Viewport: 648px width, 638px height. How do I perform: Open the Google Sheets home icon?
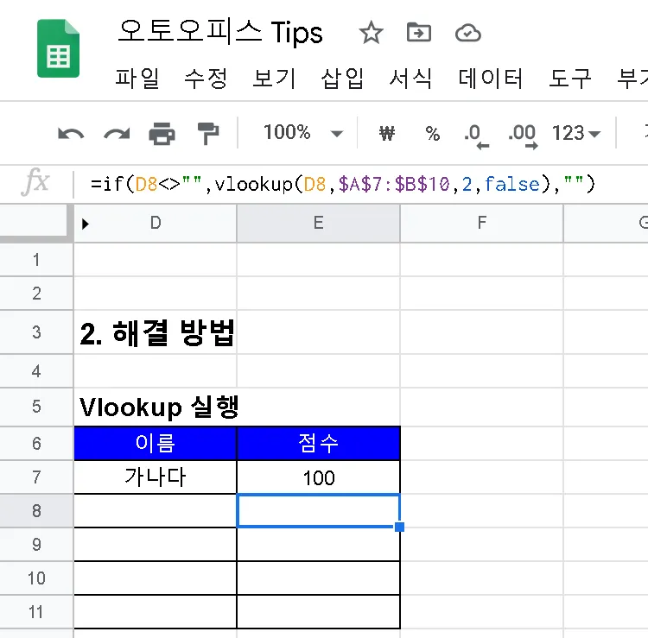58,48
